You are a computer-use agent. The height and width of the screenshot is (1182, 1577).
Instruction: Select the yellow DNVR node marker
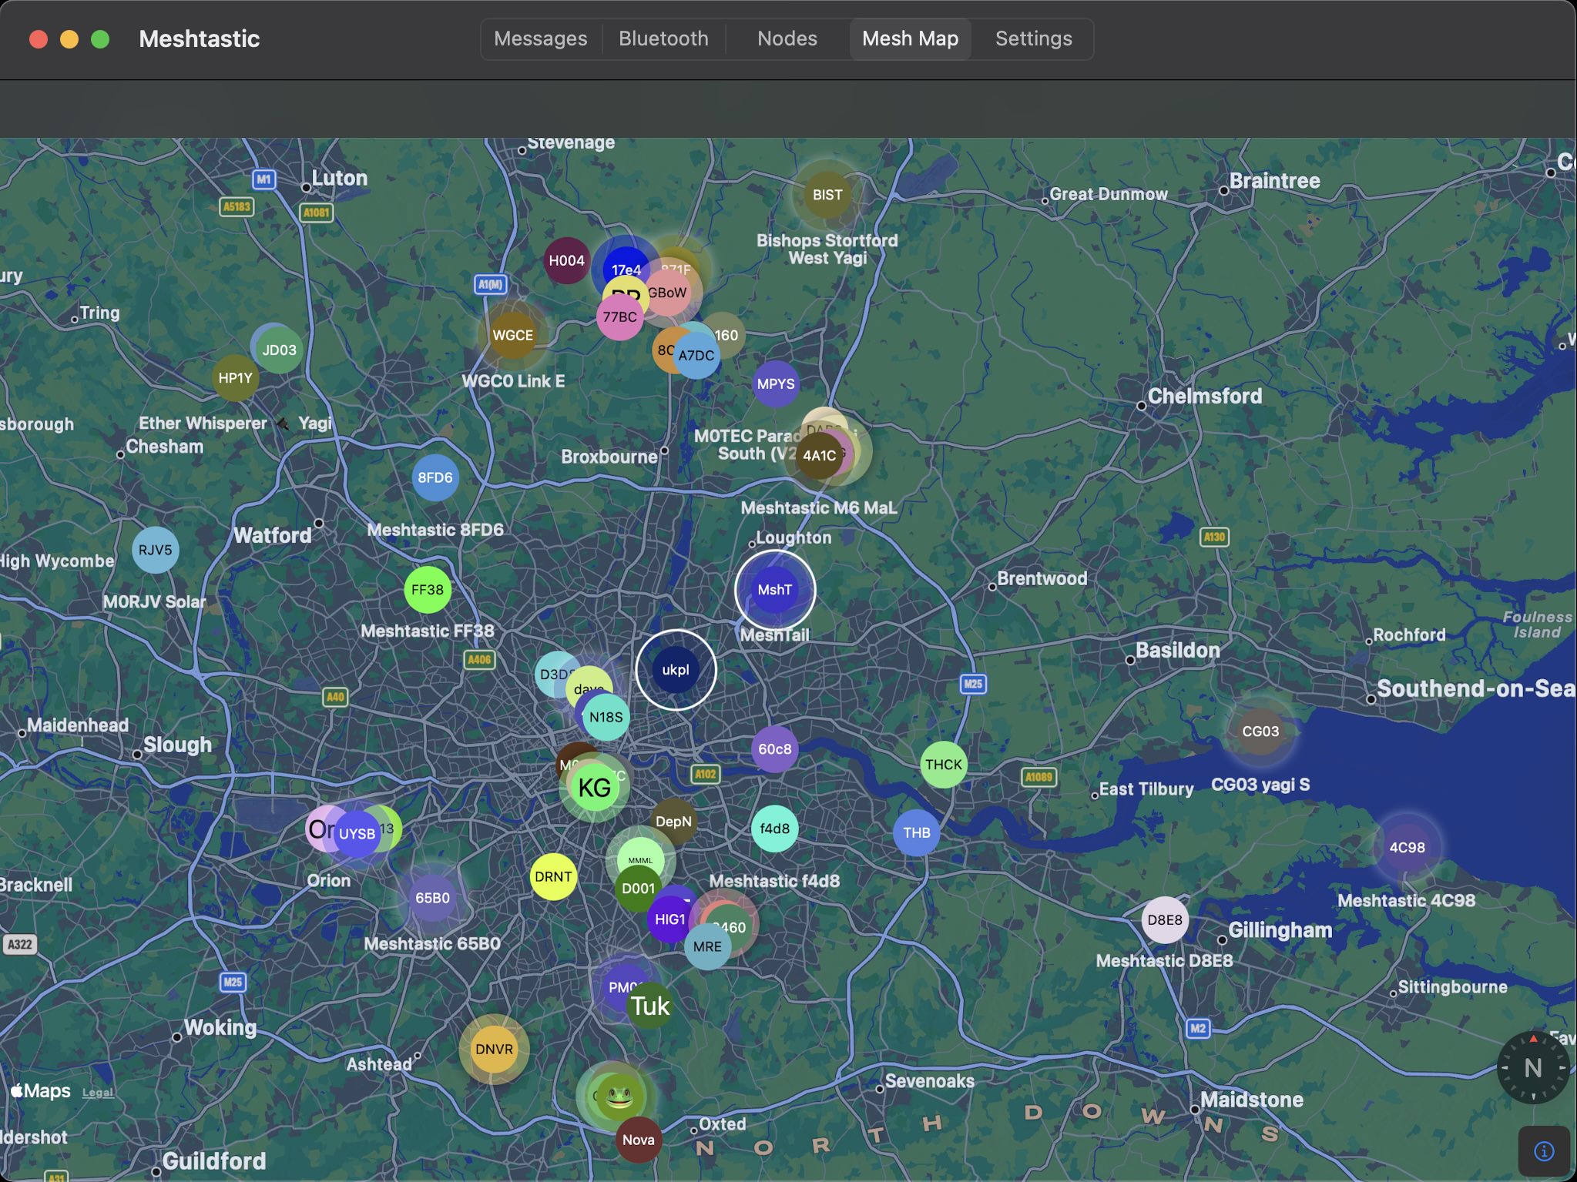coord(494,1049)
